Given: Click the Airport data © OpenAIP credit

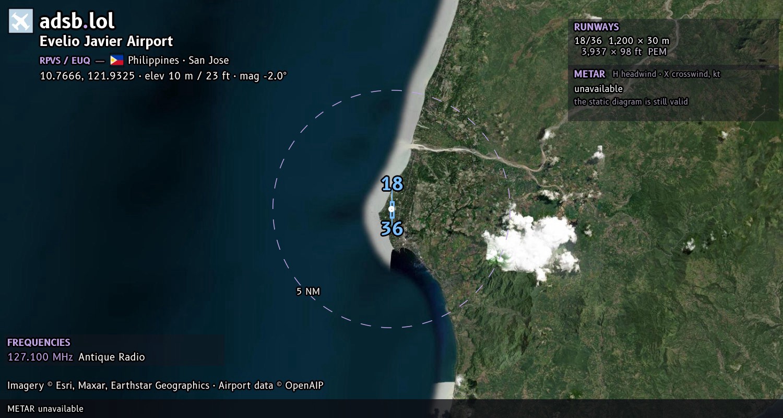Looking at the screenshot, I should click(x=271, y=386).
